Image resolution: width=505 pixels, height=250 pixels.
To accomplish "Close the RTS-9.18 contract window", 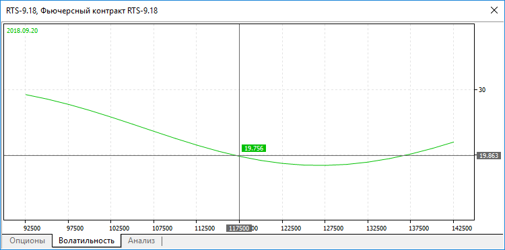I will [x=494, y=10].
